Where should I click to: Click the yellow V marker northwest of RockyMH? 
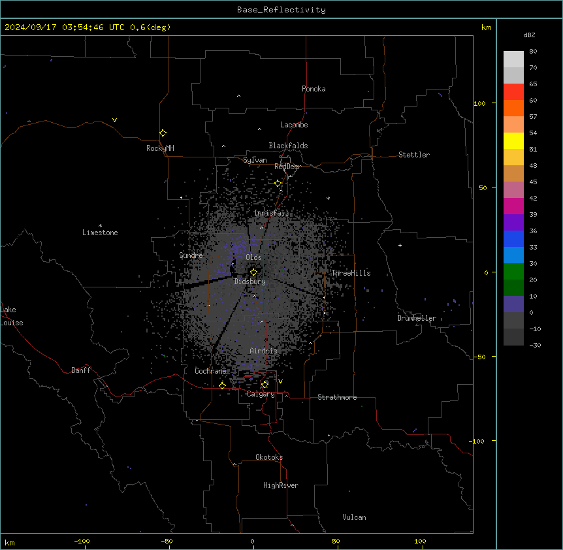pyautogui.click(x=114, y=120)
